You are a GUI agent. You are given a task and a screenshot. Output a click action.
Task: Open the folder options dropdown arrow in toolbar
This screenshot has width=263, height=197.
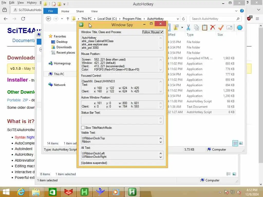click(x=182, y=27)
